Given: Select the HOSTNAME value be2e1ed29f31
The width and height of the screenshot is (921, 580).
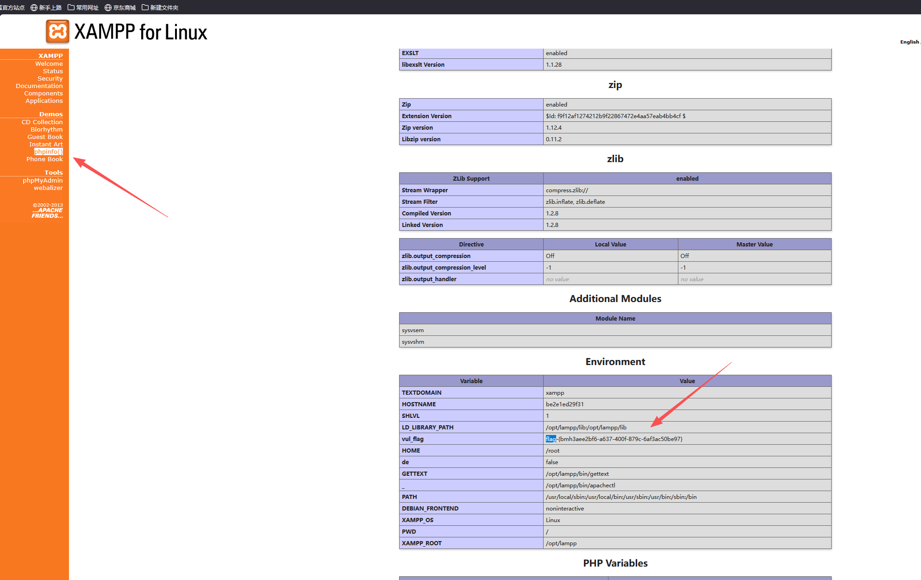Looking at the screenshot, I should [564, 404].
